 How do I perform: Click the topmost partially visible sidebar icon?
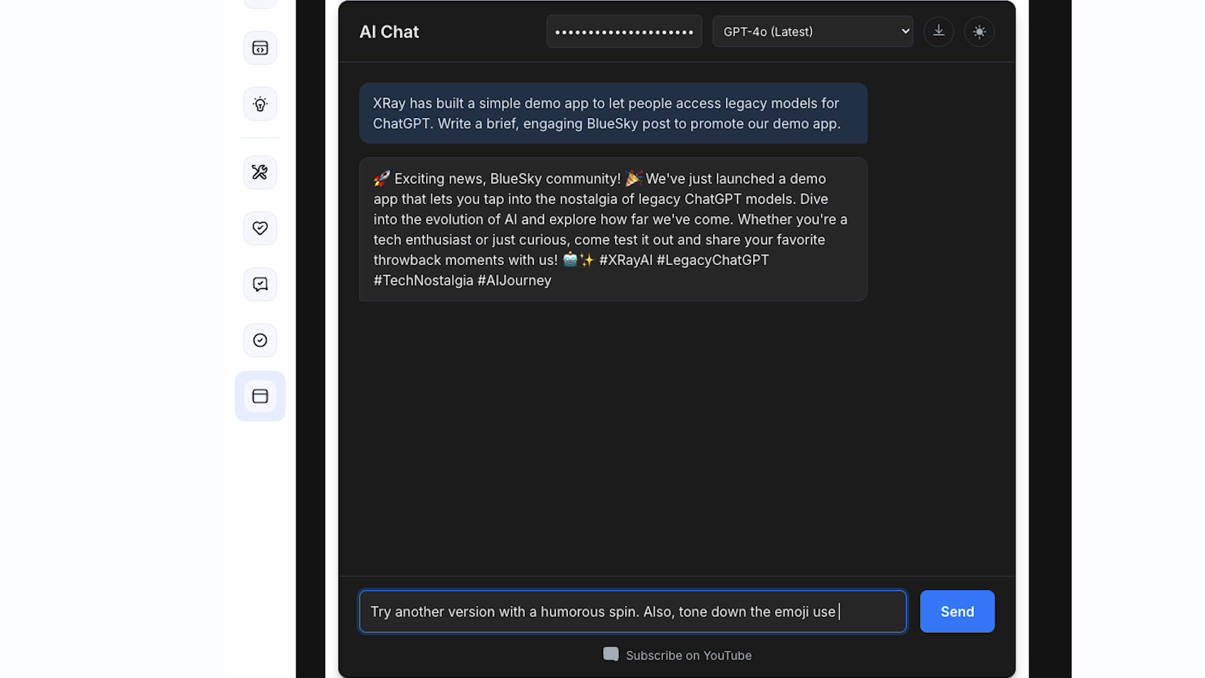tap(259, 3)
